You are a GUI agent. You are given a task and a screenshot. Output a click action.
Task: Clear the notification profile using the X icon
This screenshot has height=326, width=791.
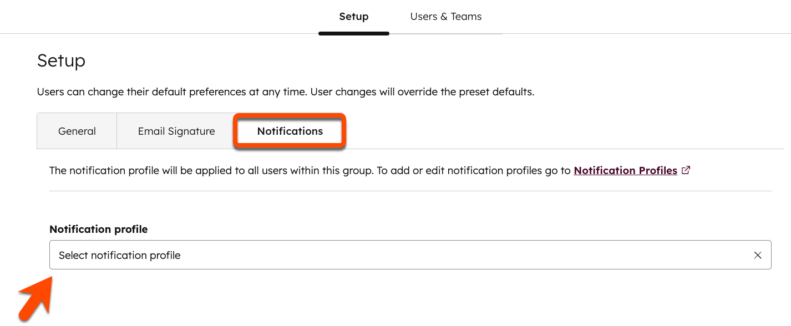[x=758, y=255]
